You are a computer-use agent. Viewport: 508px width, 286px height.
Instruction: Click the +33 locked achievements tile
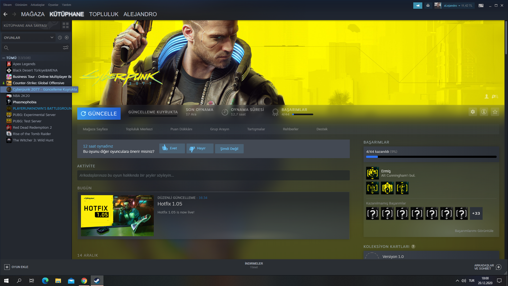[x=476, y=213]
